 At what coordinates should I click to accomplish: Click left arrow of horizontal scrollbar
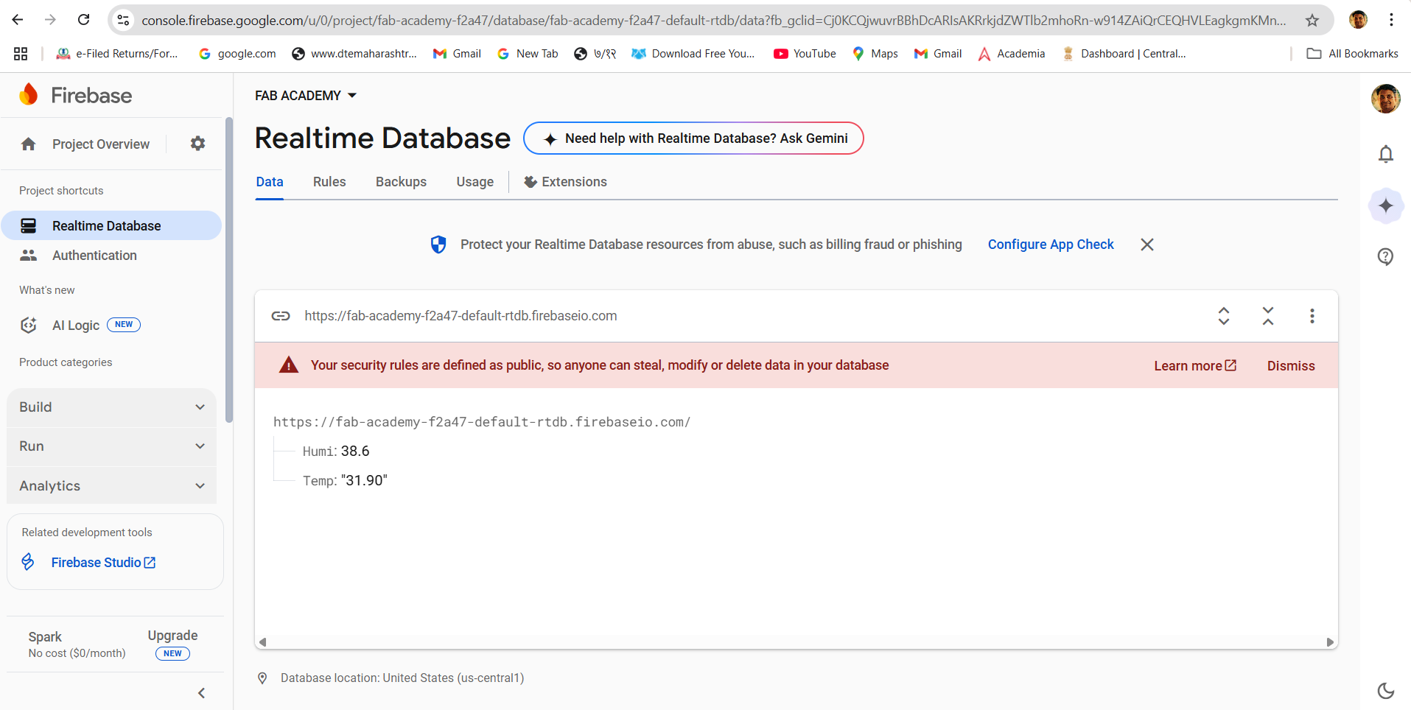pos(263,642)
